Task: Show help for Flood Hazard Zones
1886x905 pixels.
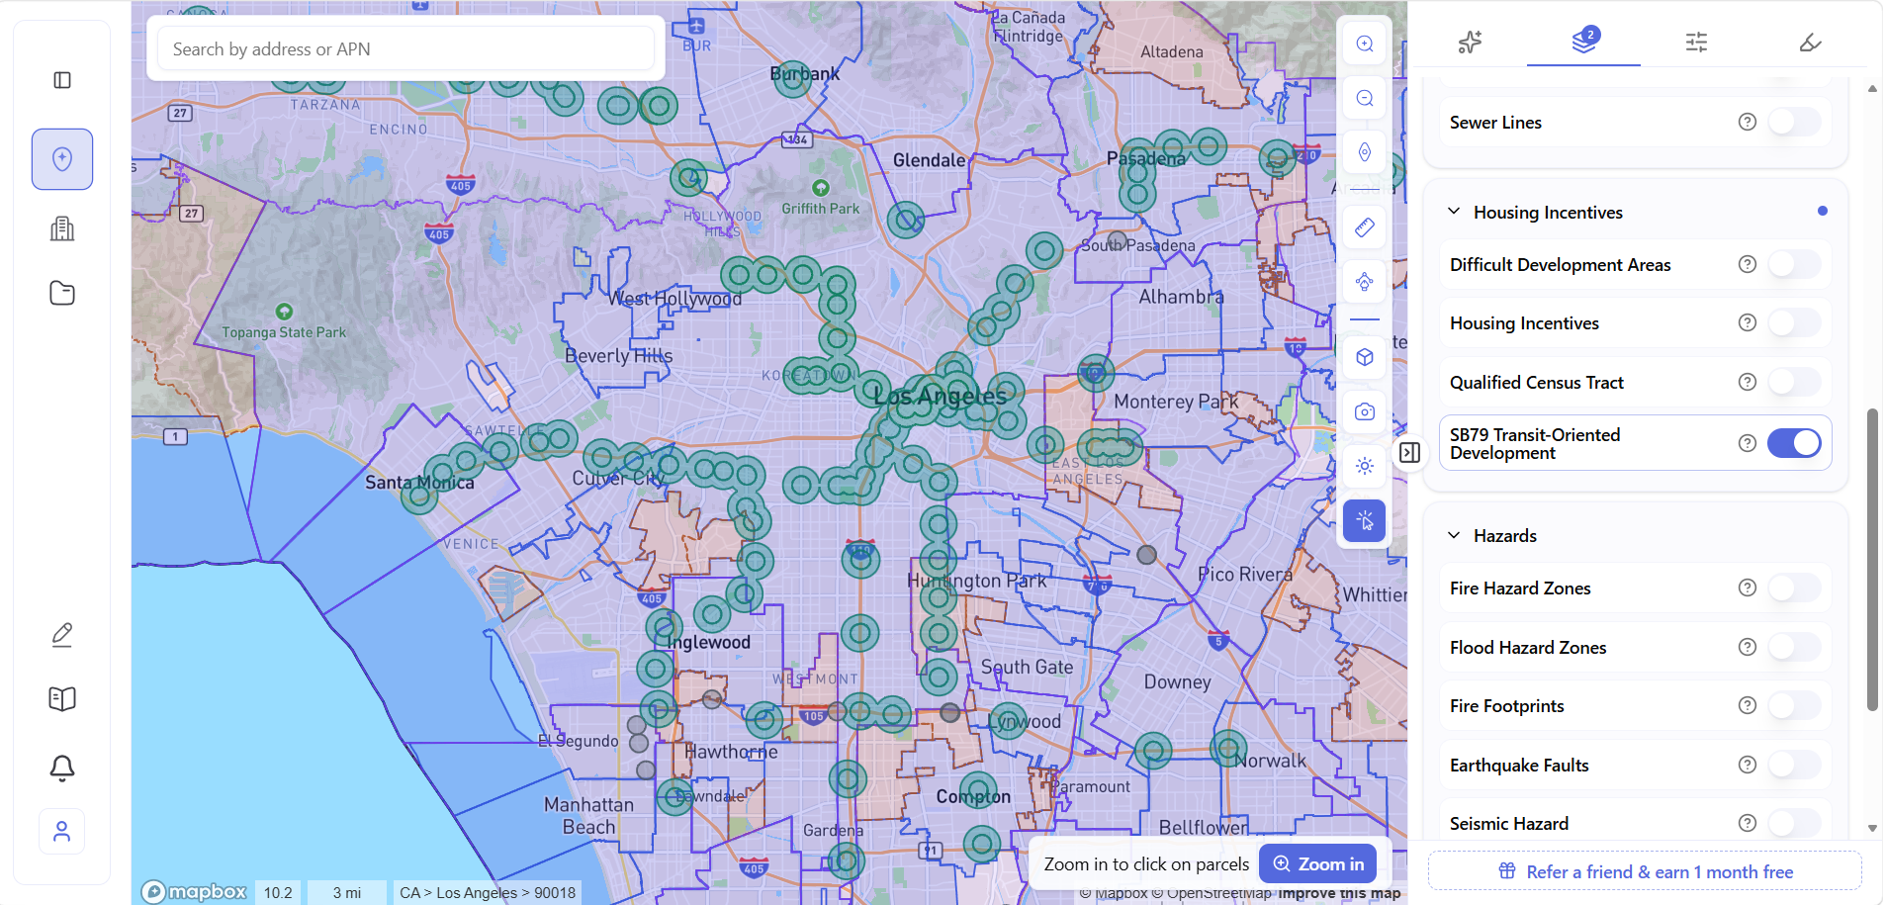Action: pos(1748,647)
